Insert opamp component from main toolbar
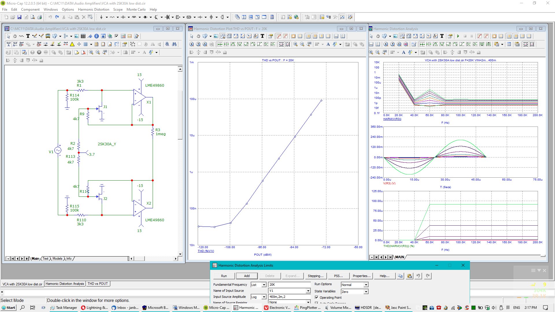 (x=178, y=17)
